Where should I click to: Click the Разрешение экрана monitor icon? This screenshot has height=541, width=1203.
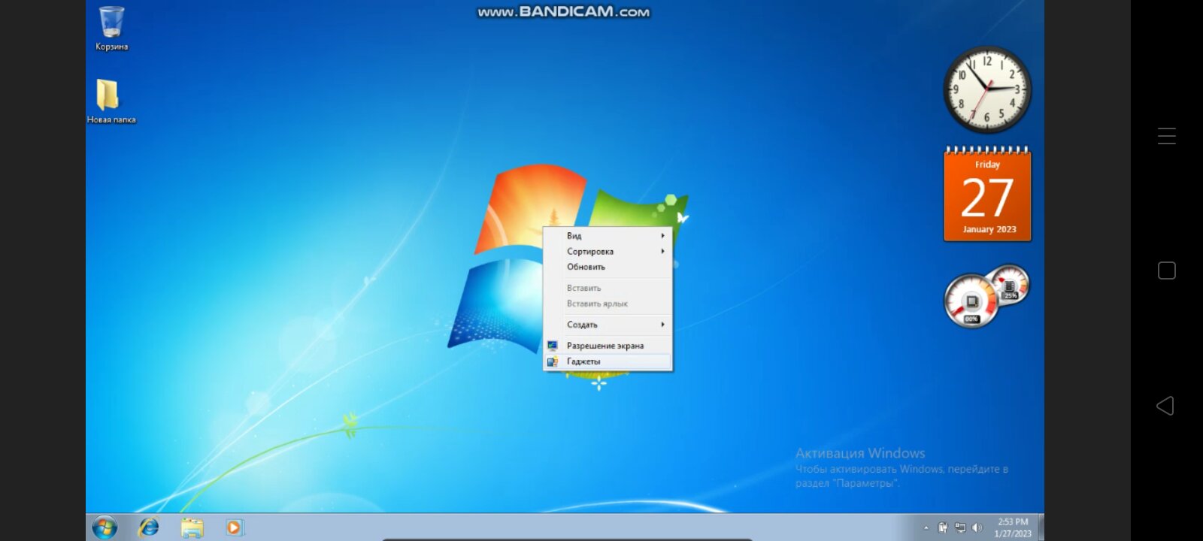click(x=553, y=346)
